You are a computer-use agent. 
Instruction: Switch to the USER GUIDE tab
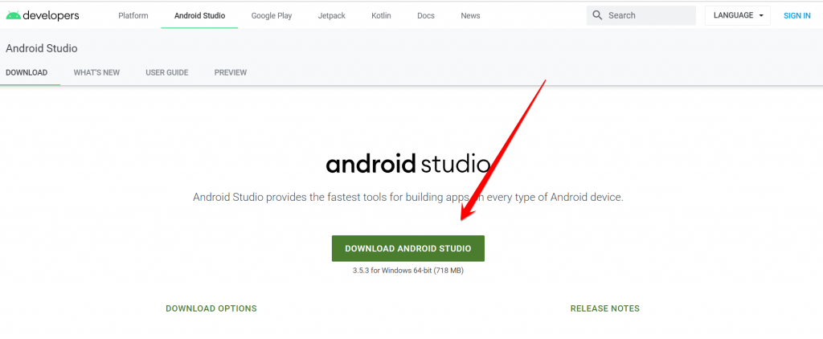pos(167,72)
